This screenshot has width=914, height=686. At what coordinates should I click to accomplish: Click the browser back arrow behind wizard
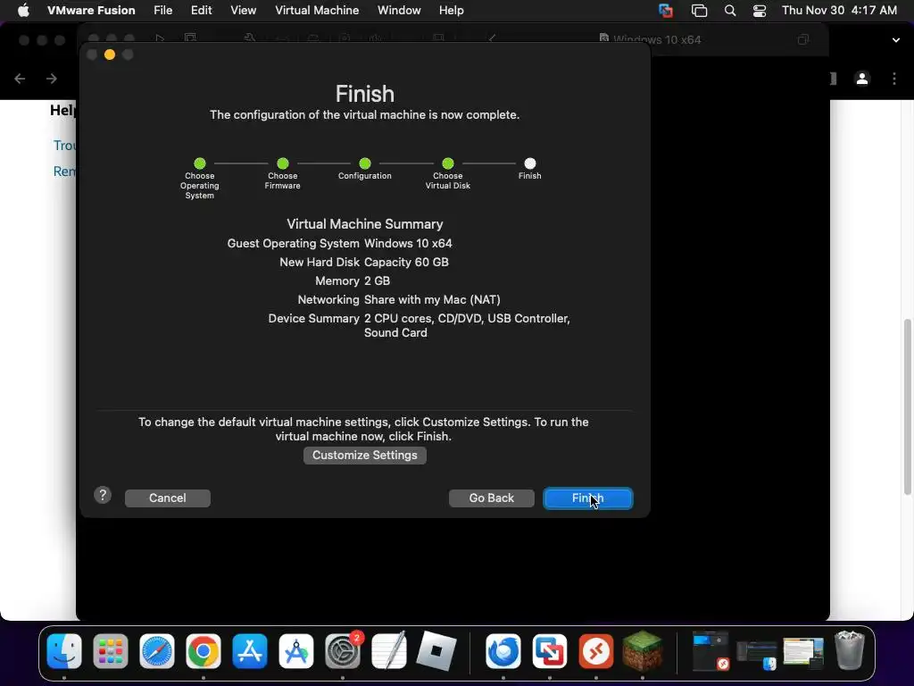(20, 79)
